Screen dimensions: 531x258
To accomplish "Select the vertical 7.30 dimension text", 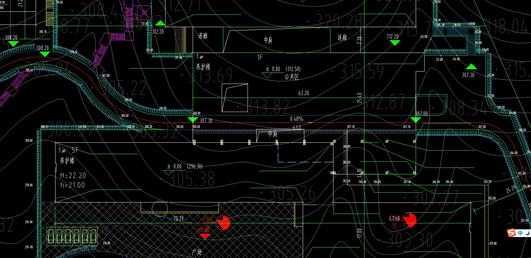I will (x=359, y=40).
